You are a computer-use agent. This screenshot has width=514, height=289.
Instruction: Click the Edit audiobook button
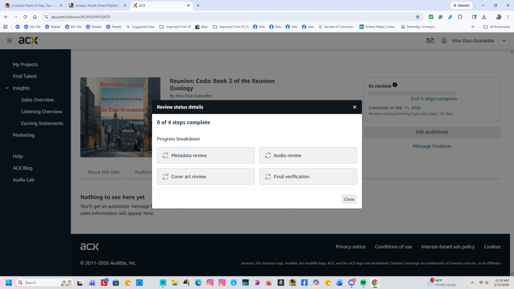coord(432,132)
